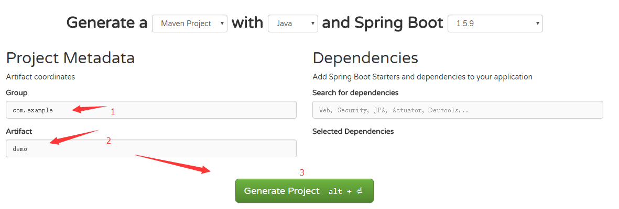Click the Artifact input field containing demo
619x209 pixels.
click(x=151, y=148)
